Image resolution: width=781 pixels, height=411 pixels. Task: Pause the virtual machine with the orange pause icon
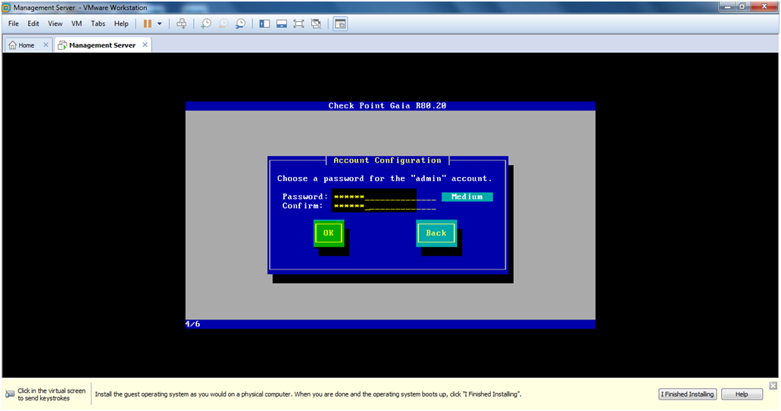(148, 23)
